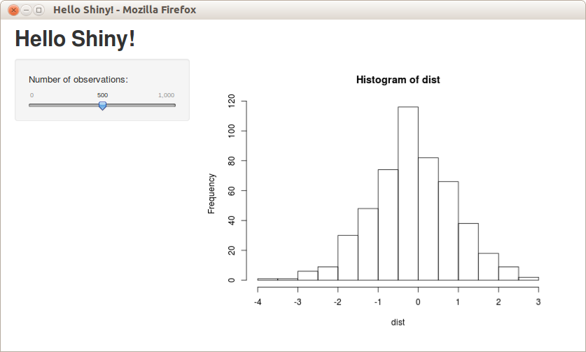Click the histogram bar between 1 and 1.5
Viewport: 586px width, 352px height.
(x=468, y=251)
